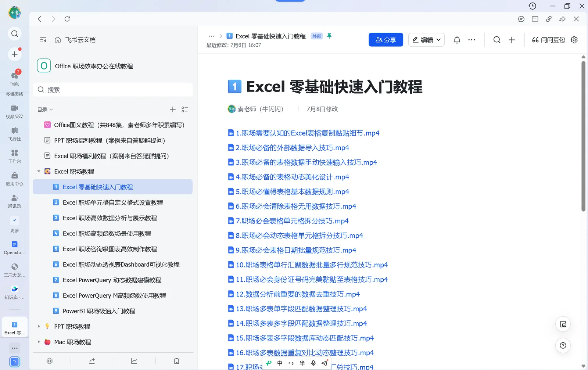Click the pin icon beside the document title
This screenshot has width=588, height=370.
[x=329, y=36]
